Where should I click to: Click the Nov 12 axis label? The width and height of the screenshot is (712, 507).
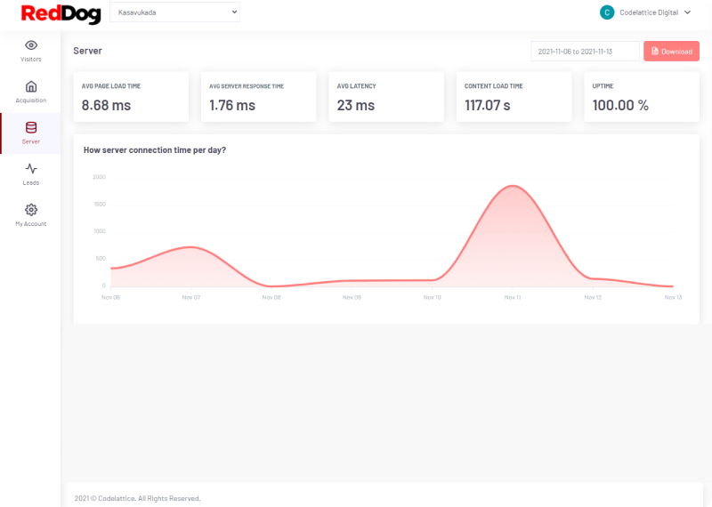point(593,297)
